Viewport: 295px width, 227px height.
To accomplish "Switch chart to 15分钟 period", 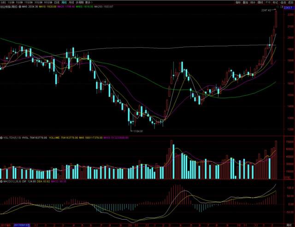I will (33, 2).
